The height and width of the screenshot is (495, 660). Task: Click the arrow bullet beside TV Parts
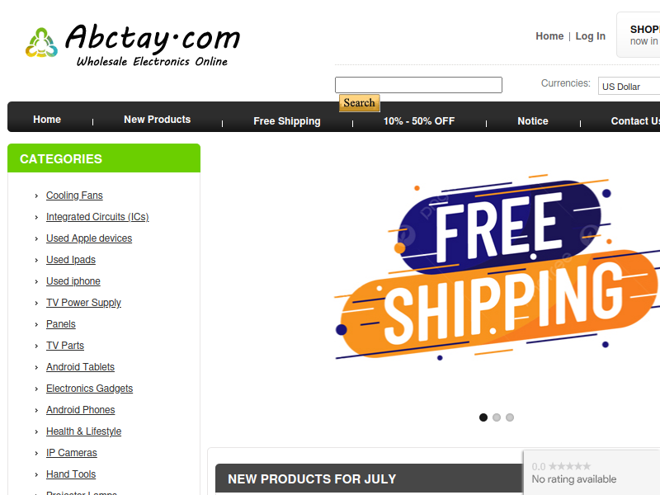click(x=36, y=346)
